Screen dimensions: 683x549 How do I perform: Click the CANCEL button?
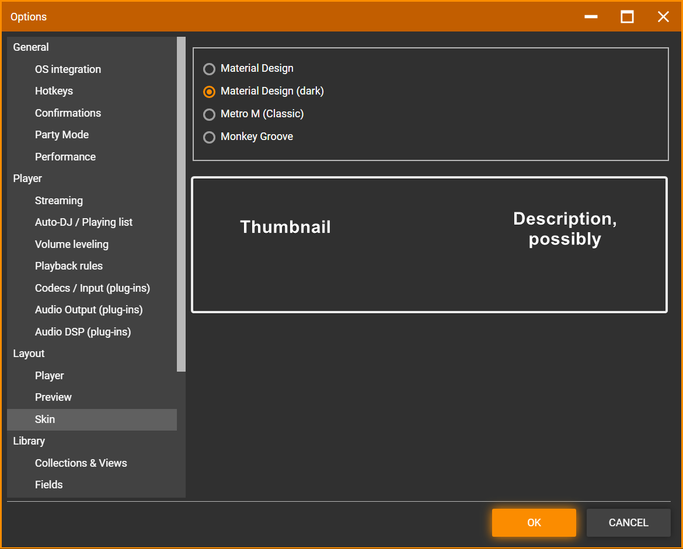628,523
